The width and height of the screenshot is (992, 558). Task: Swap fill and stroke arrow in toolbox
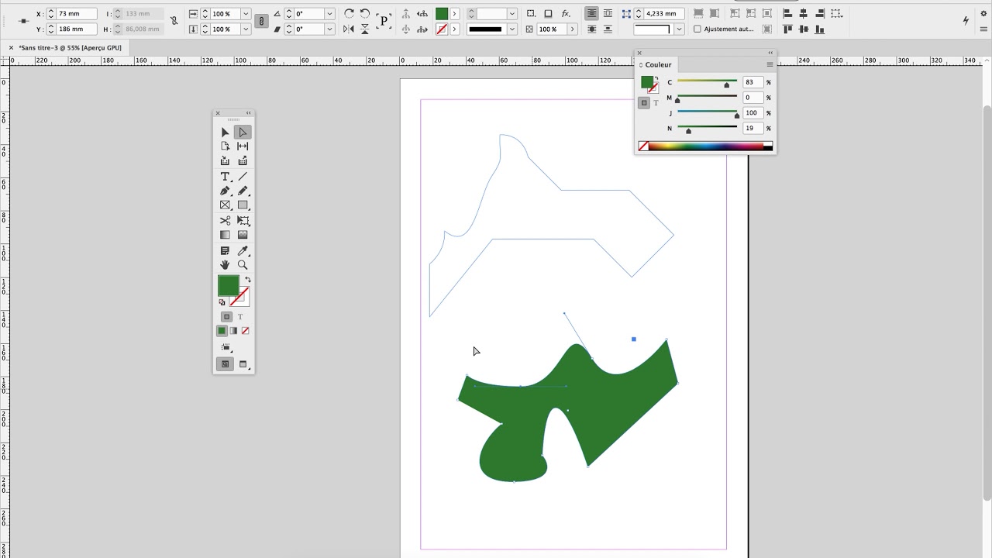(x=248, y=280)
